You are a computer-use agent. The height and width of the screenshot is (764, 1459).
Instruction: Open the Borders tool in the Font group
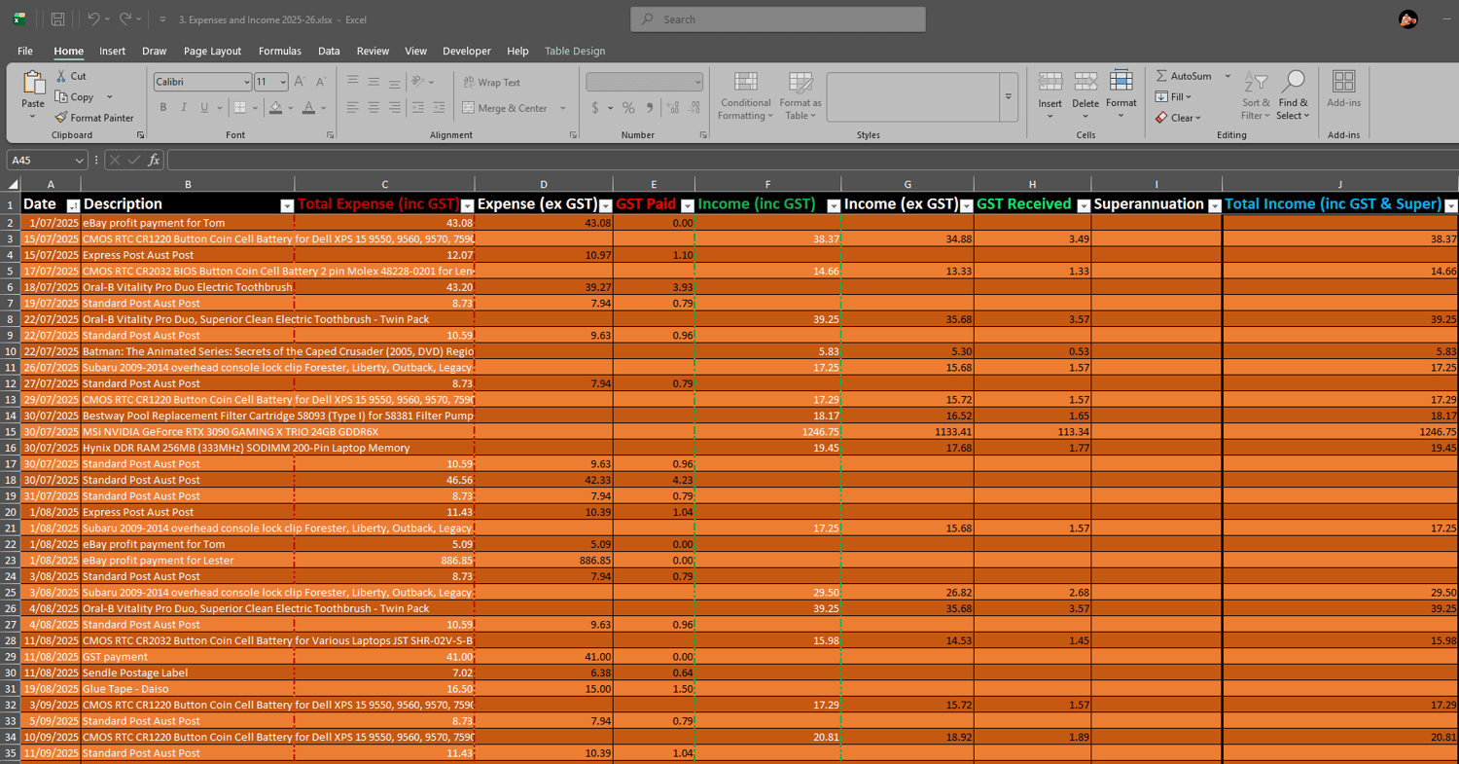pos(239,108)
